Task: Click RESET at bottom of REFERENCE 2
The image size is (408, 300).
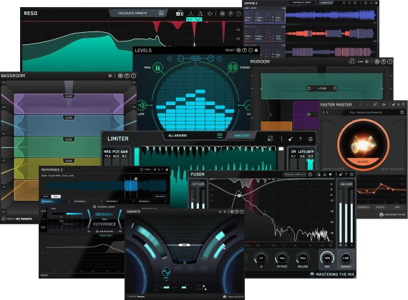Action: tap(44, 275)
